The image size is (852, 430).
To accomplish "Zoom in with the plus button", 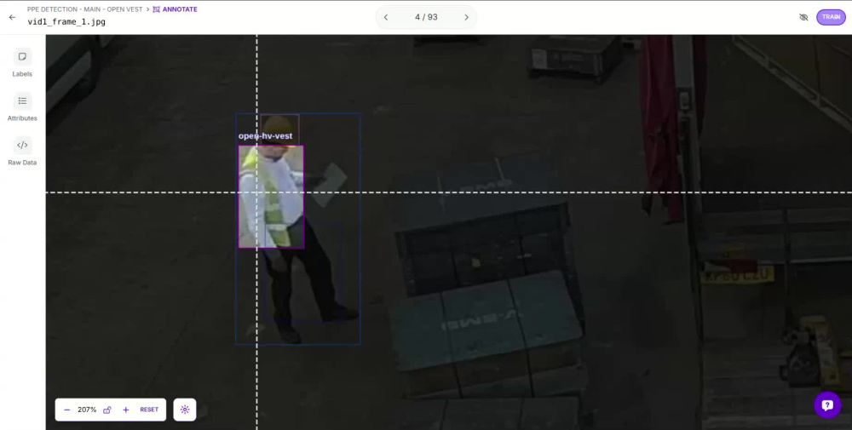I will pos(125,410).
